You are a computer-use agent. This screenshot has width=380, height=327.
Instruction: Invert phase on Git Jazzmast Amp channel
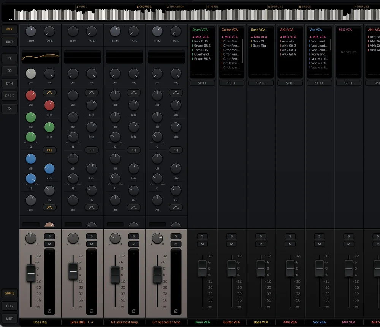[134, 311]
